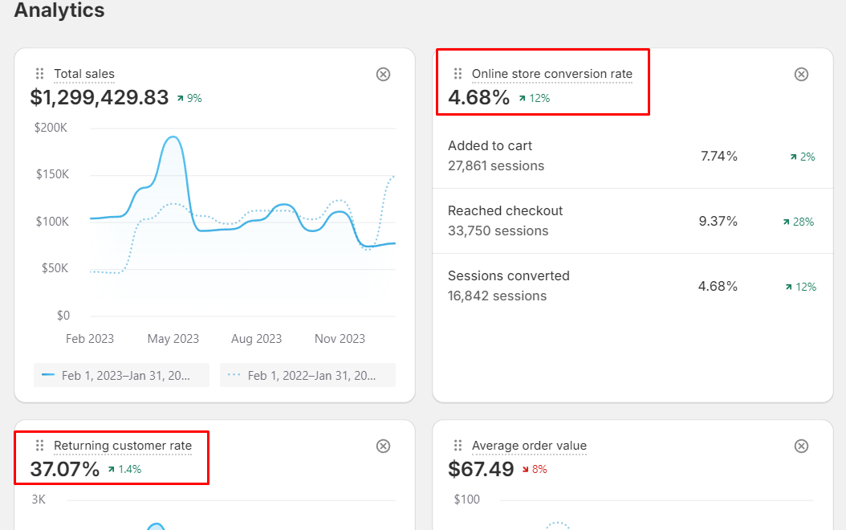Click the May 2023 axis label
Screen dimensions: 846x530
(x=173, y=339)
